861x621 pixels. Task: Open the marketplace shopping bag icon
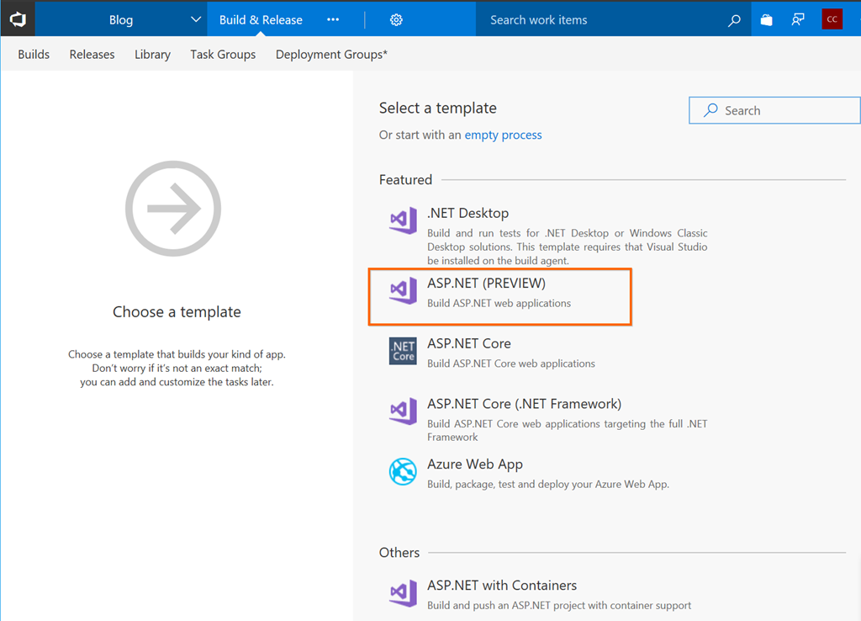(766, 20)
